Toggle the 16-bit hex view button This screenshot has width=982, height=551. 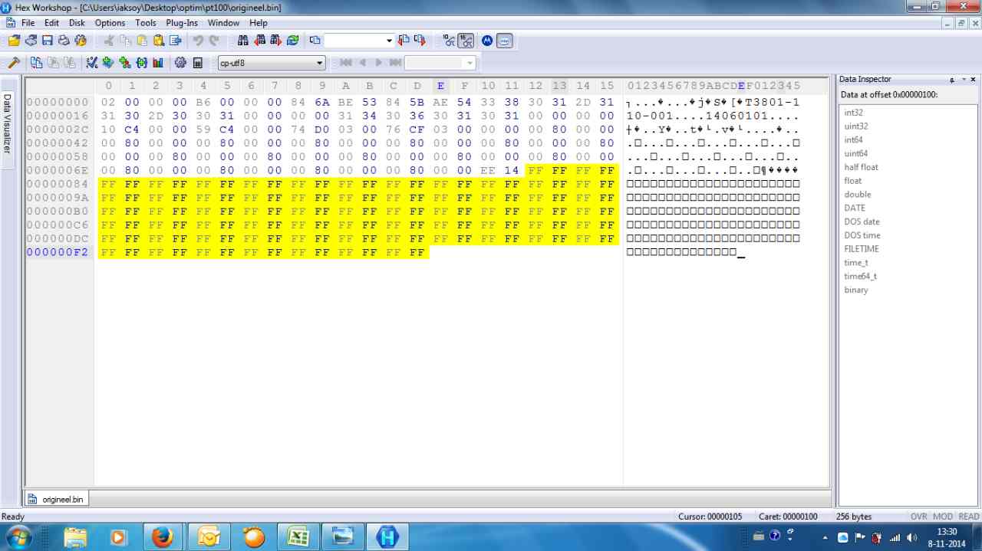pyautogui.click(x=466, y=41)
